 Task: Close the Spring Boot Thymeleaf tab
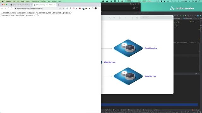coord(31,5)
